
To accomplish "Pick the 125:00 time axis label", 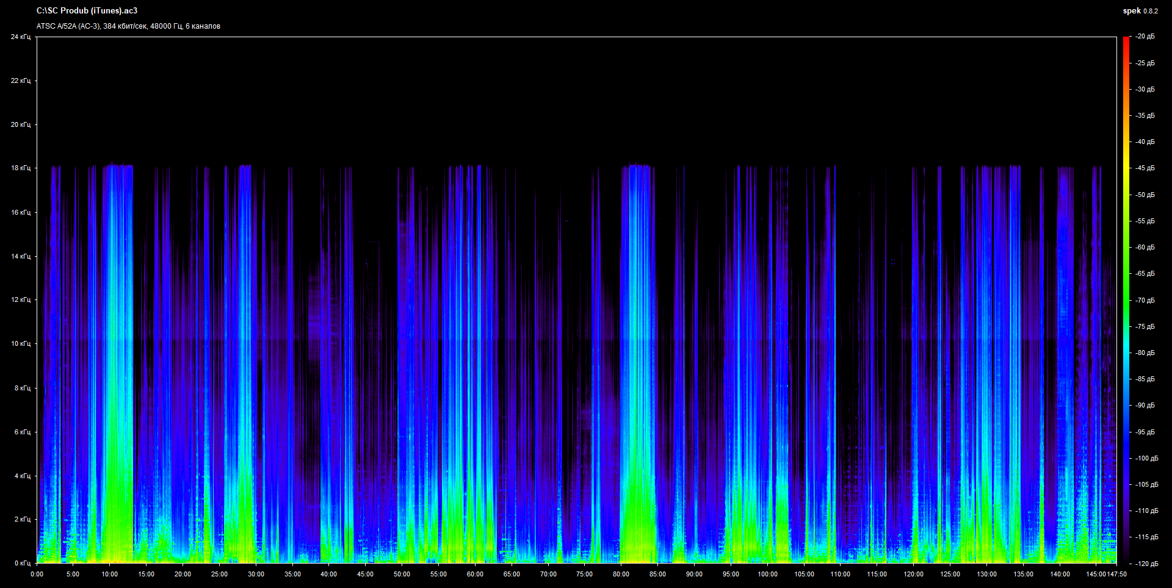I will [x=950, y=574].
